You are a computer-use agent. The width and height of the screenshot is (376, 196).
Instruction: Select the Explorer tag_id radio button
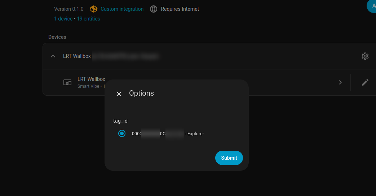122,133
